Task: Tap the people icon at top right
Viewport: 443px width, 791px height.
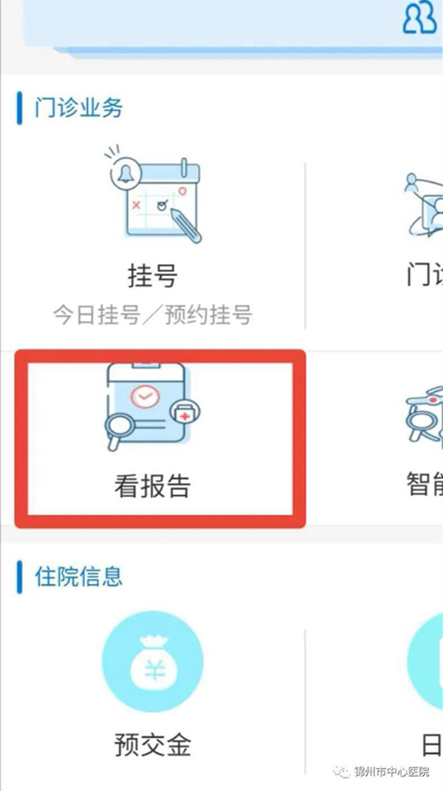Action: click(x=419, y=20)
